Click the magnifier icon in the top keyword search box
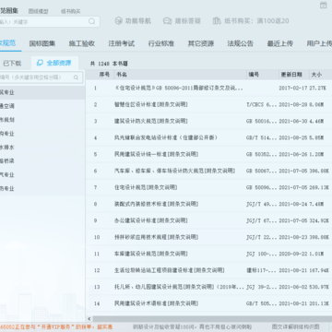Viewport: 332px width, 332px height. [92, 21]
